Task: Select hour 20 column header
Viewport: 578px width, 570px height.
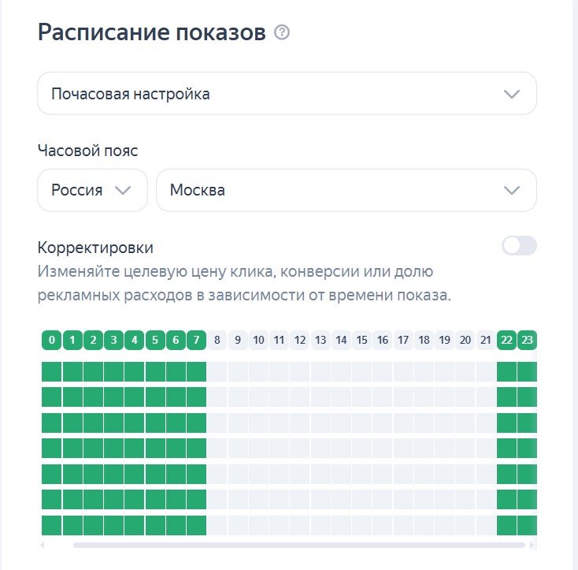Action: pyautogui.click(x=465, y=341)
